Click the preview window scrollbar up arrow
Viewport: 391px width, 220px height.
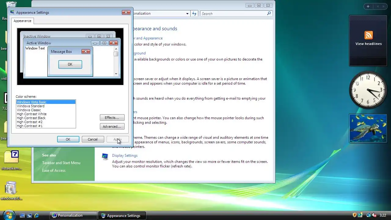click(116, 49)
